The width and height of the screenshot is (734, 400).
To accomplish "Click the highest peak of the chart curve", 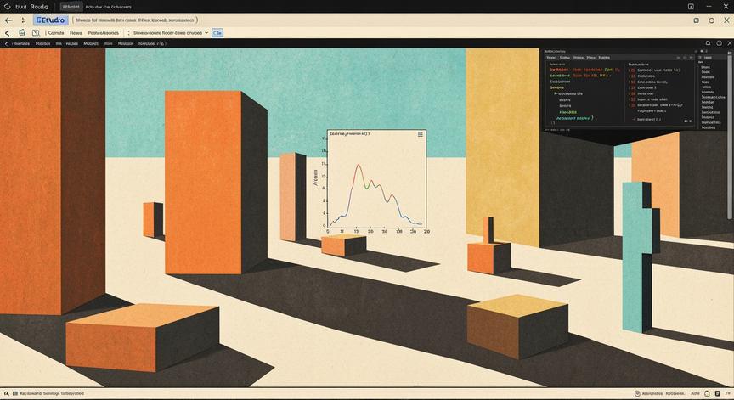I will tap(359, 165).
